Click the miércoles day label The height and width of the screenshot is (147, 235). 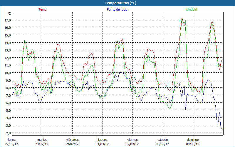click(x=72, y=140)
